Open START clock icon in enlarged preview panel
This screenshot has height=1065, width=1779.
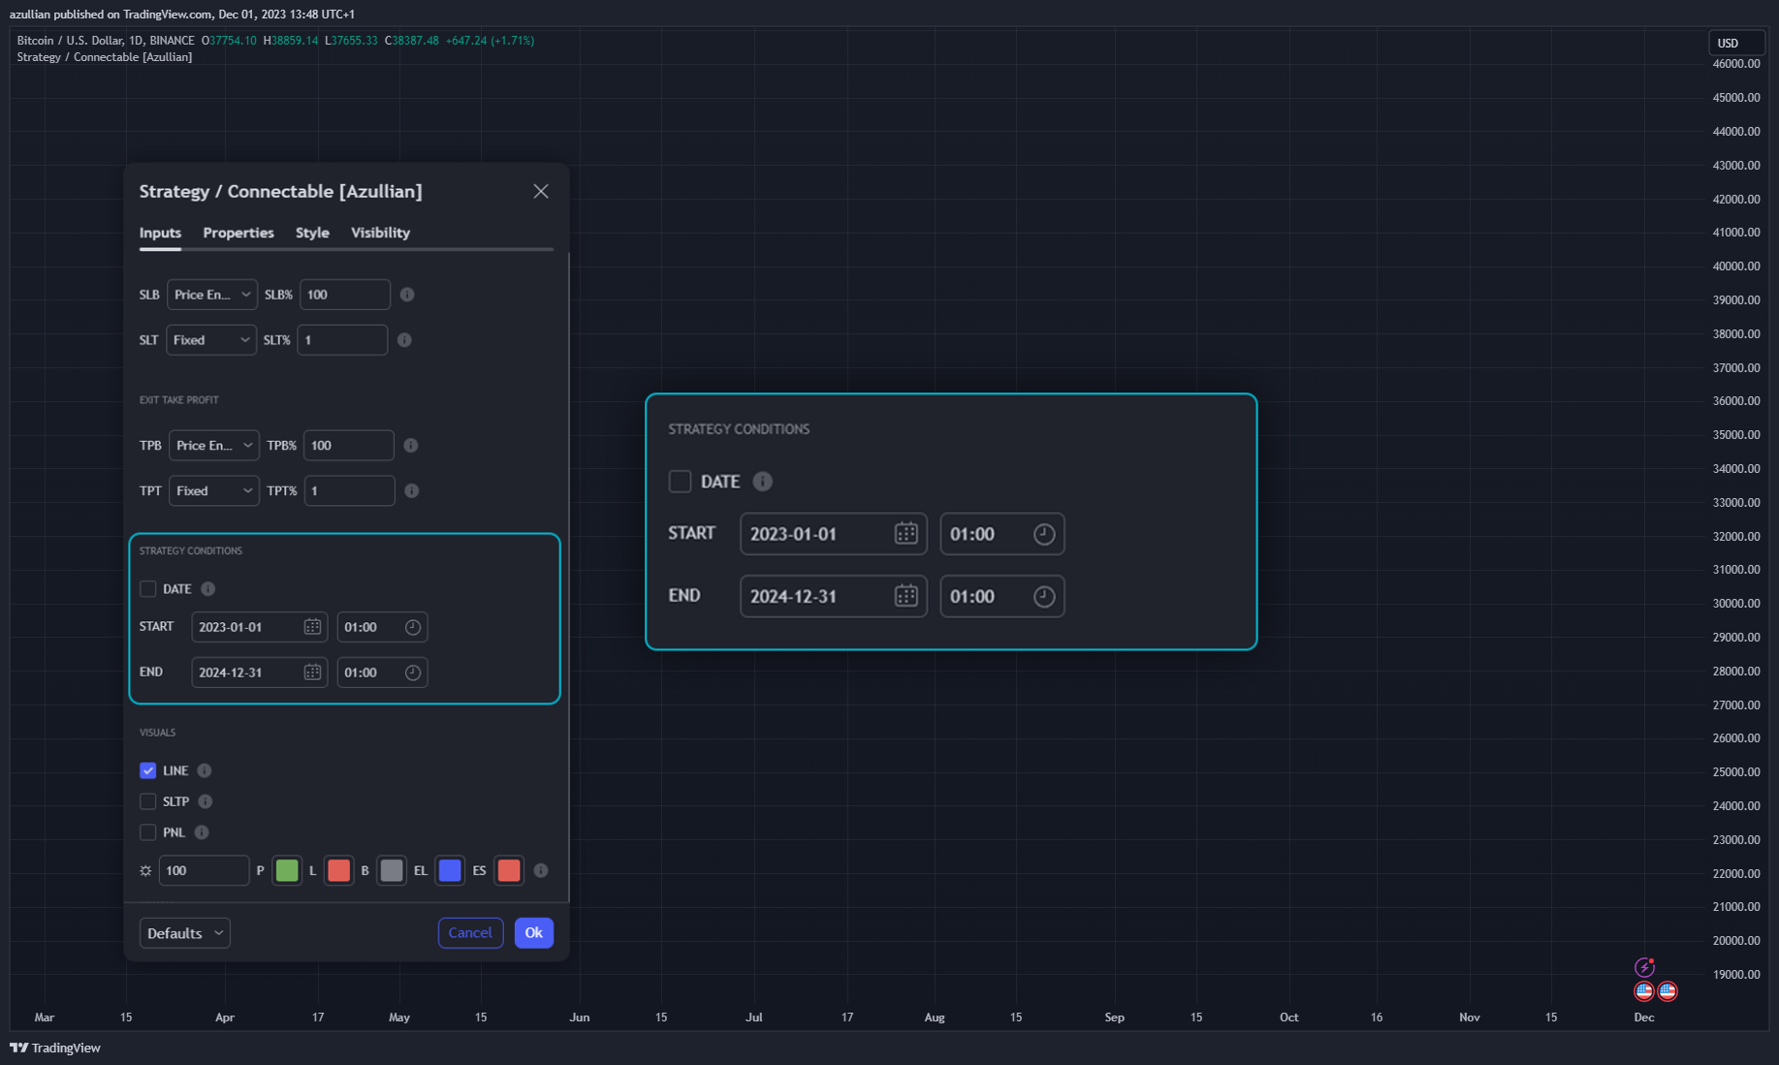1044,534
